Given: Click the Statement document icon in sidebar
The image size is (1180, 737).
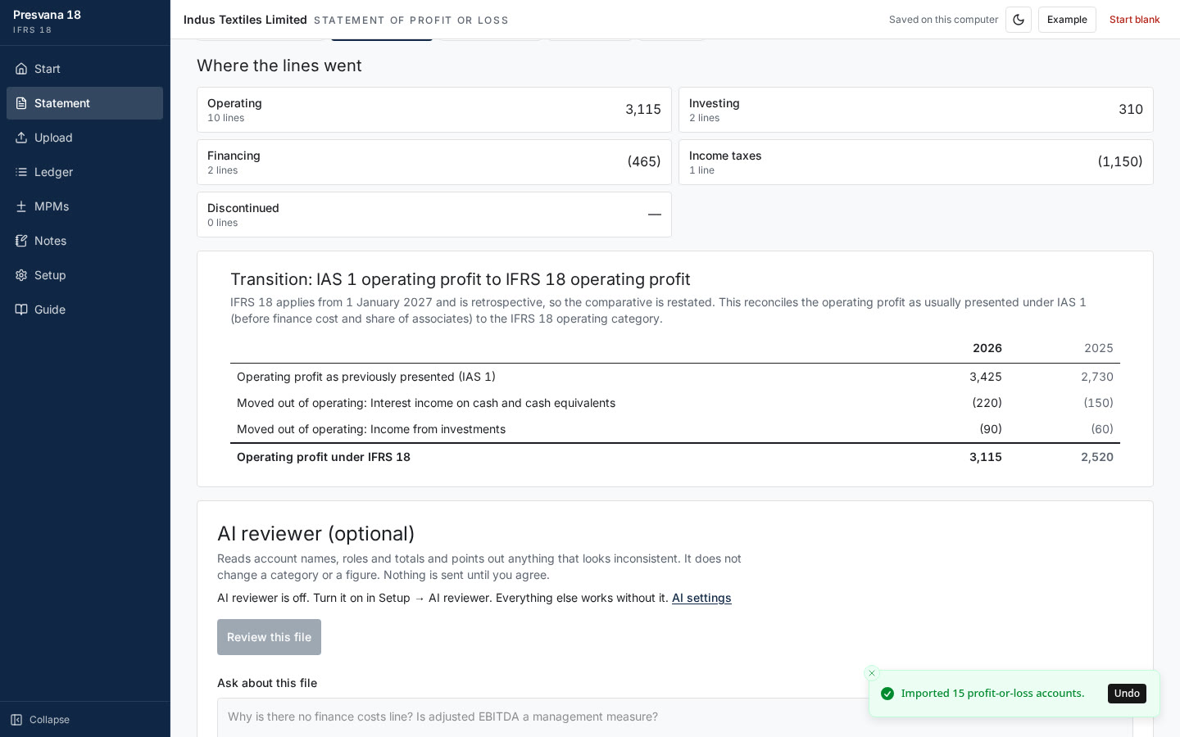Looking at the screenshot, I should pos(21,103).
